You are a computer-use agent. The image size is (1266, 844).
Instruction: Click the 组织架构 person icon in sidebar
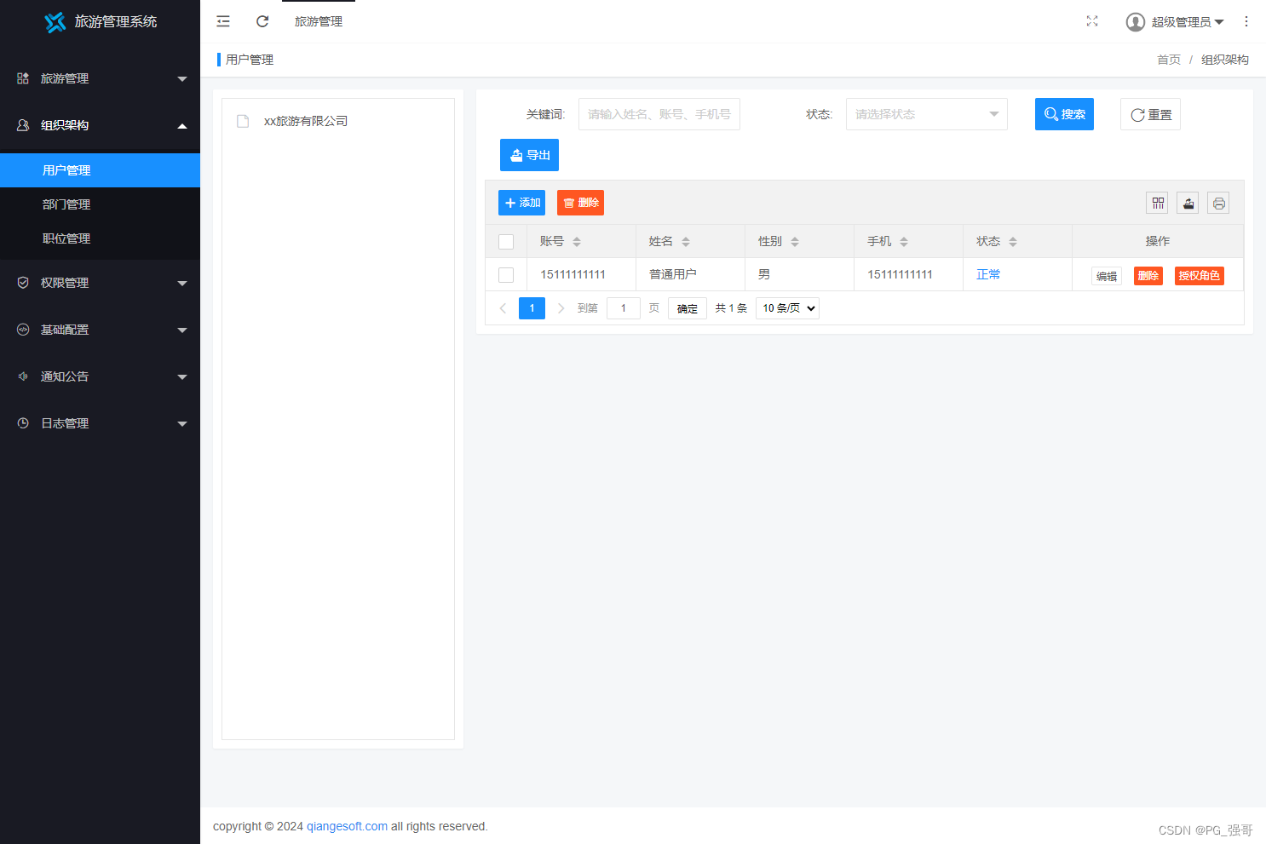click(x=23, y=125)
